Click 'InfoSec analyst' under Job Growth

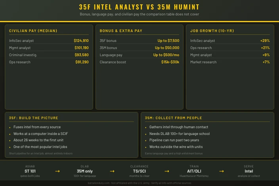pos(203,41)
